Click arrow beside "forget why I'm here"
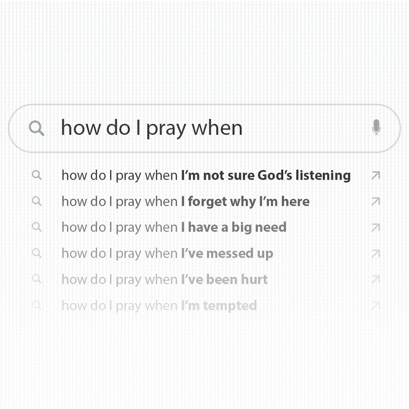Screen dimensions: 409x409 click(x=375, y=201)
